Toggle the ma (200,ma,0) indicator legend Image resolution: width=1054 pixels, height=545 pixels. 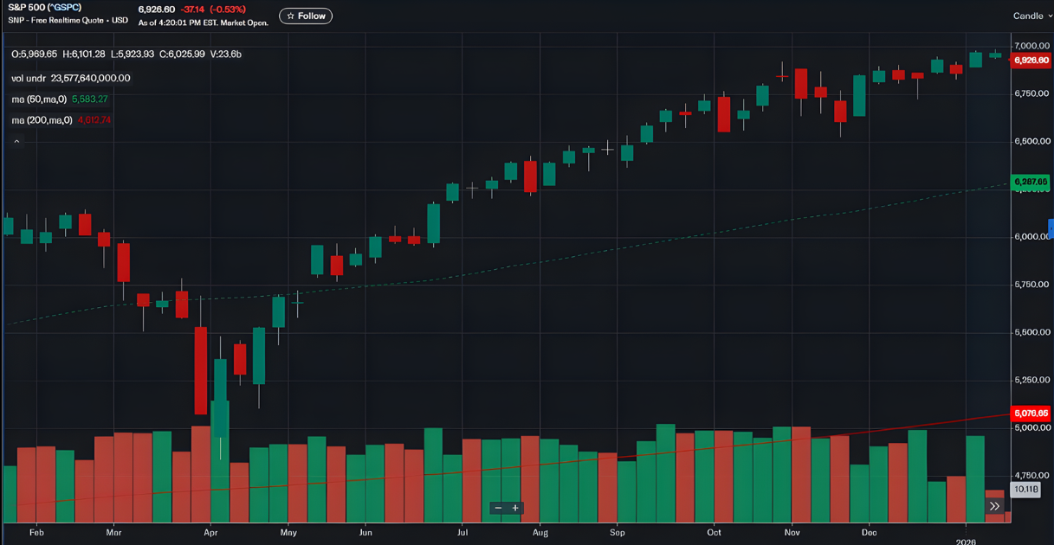coord(41,120)
